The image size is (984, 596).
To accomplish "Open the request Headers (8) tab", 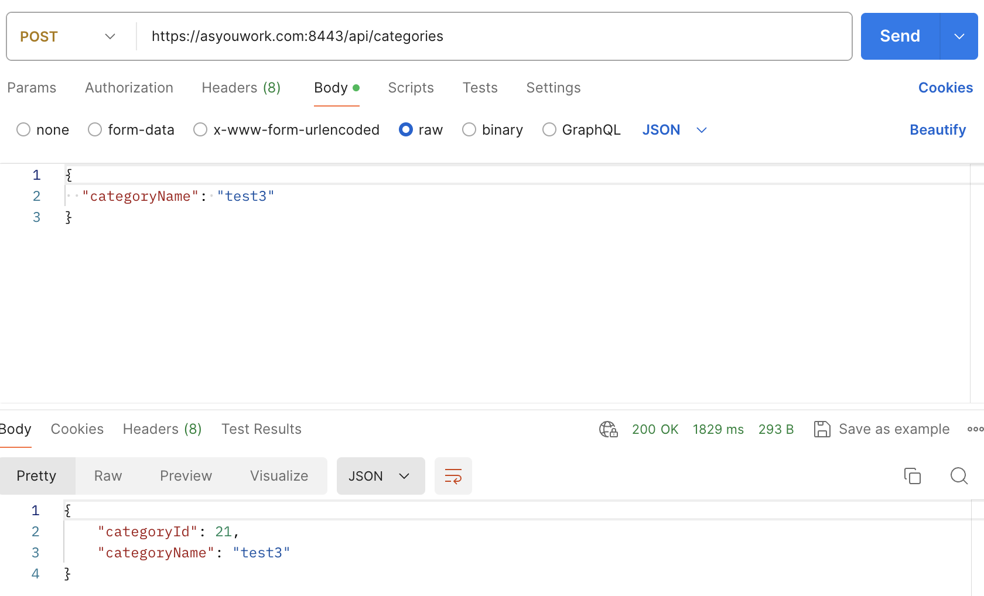I will (x=241, y=88).
